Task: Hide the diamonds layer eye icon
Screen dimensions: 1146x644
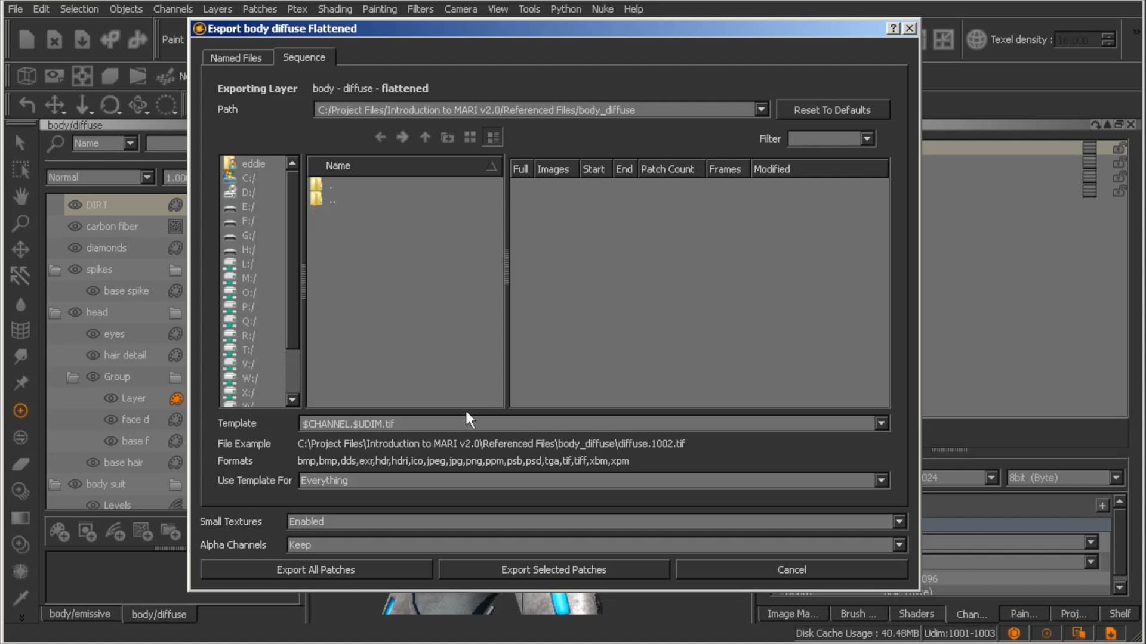Action: click(75, 247)
